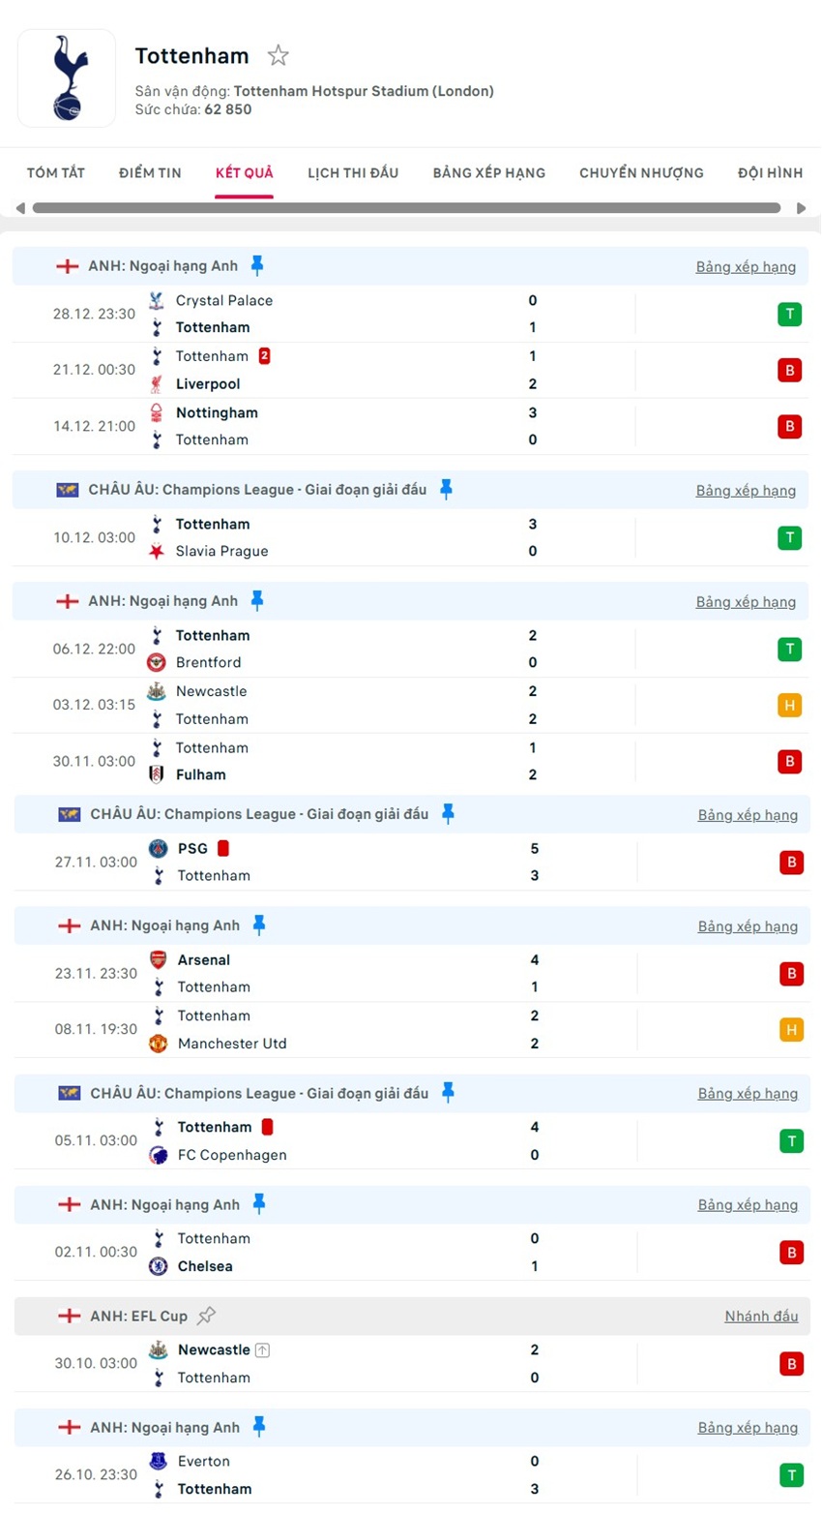The image size is (822, 1515).
Task: Click the England flag beside EFL Cup
Action: coord(68,1316)
